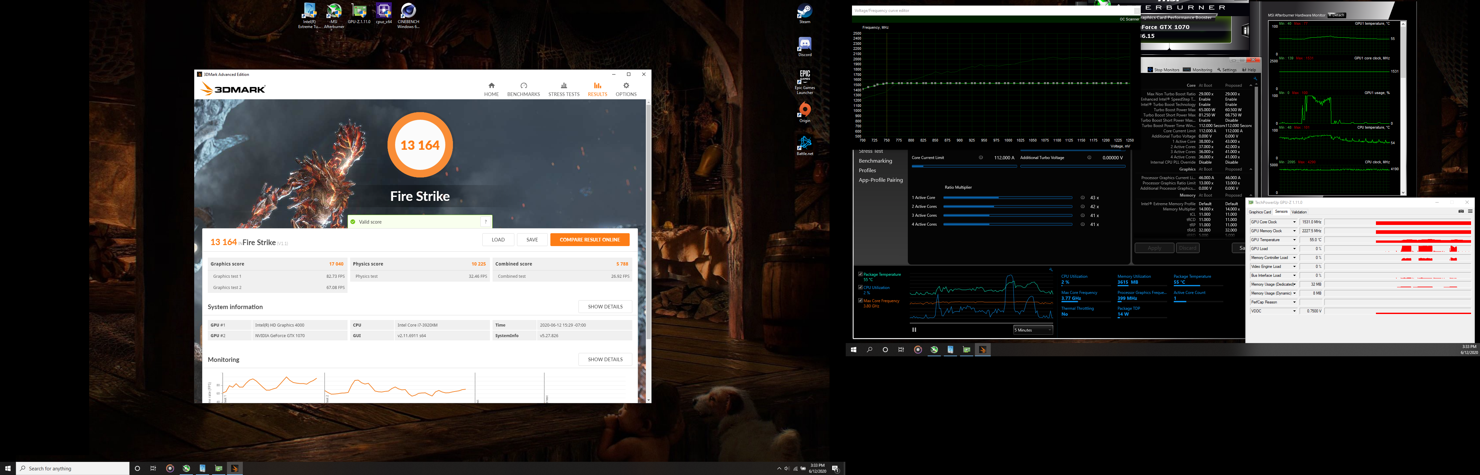Viewport: 1480px width, 475px height.
Task: Adjust the 4 Active Cores ratio slider
Action: point(1008,224)
